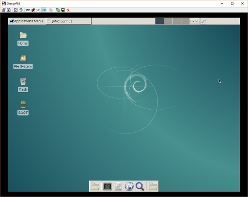
Task: Open the file manager cabinet icon in dock
Action: (x=119, y=187)
